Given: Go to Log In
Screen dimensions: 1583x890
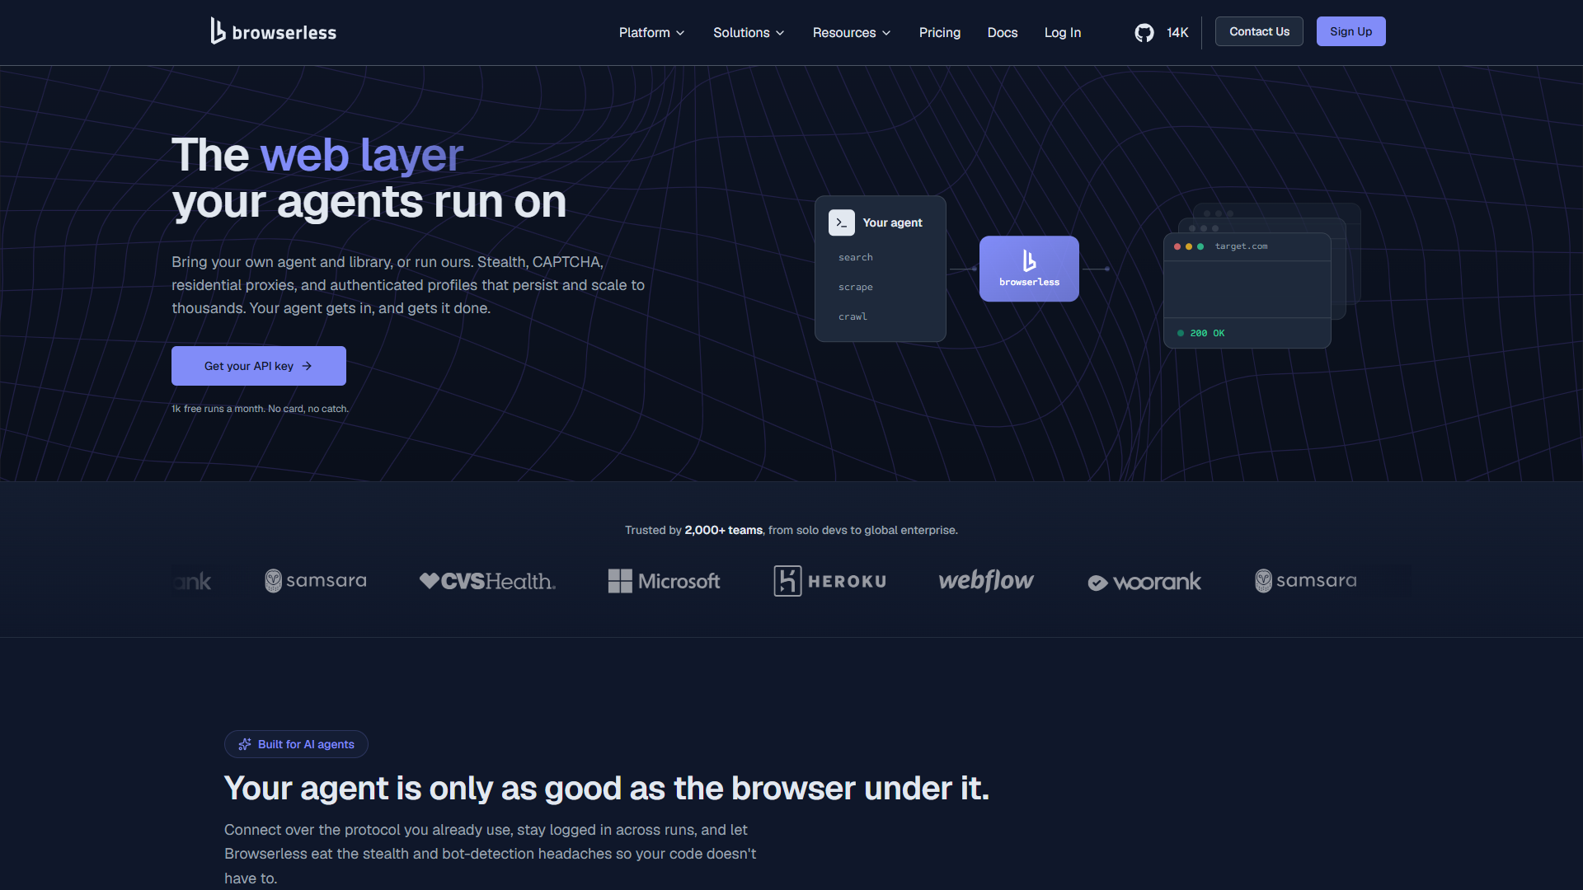Looking at the screenshot, I should [1063, 32].
